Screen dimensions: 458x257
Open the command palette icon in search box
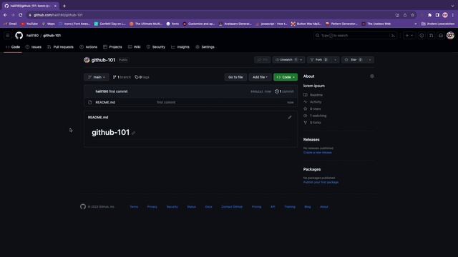[x=393, y=36]
